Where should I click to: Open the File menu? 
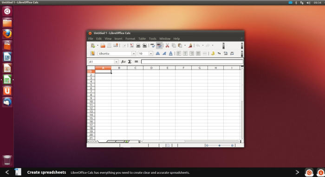tap(91, 38)
